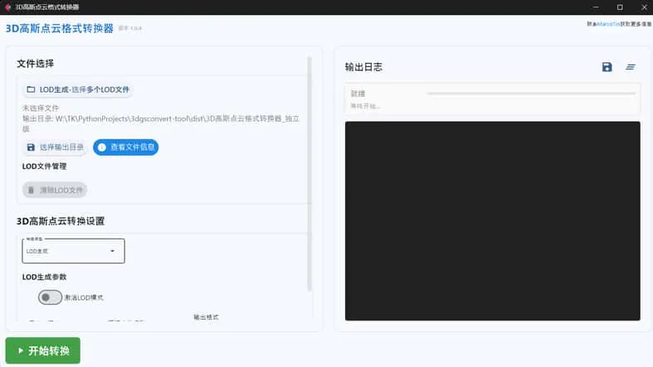Click the progress bar next to 就绪
The height and width of the screenshot is (367, 653).
click(531, 94)
